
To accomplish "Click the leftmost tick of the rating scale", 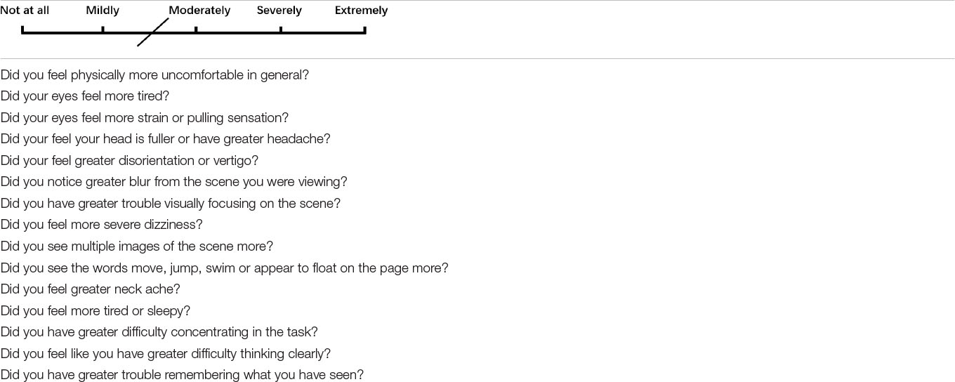I will click(22, 29).
